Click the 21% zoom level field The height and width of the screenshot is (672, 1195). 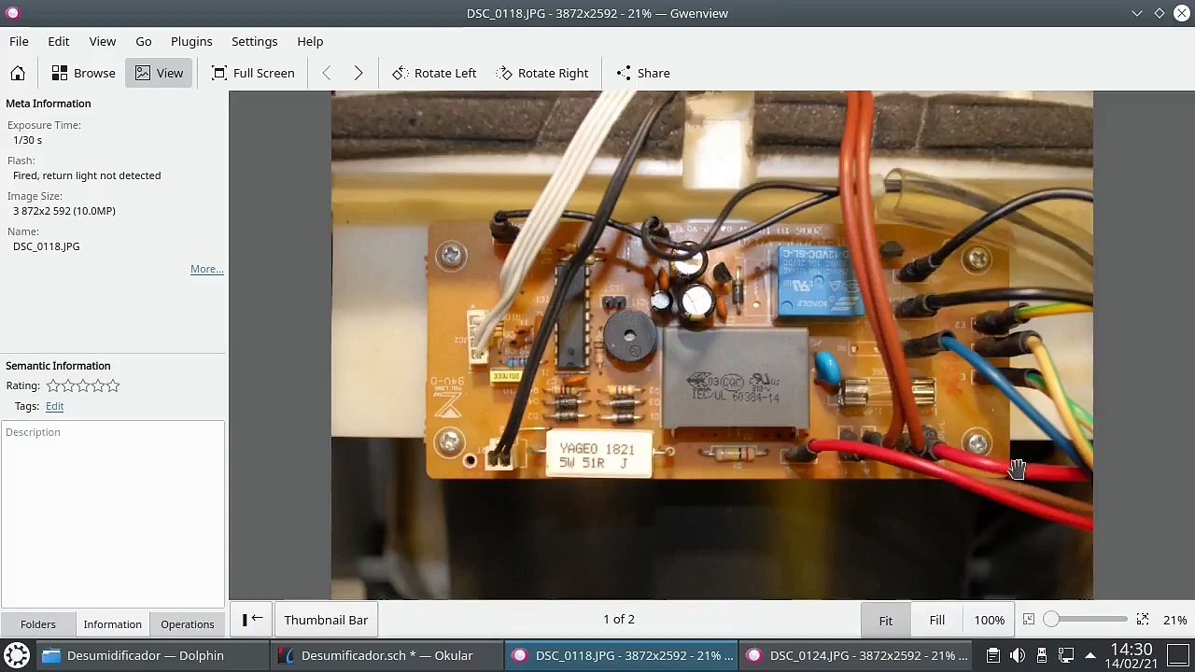pyautogui.click(x=1175, y=620)
